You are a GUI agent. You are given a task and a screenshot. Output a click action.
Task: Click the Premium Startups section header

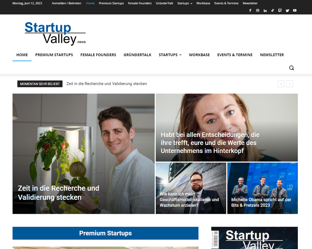(x=106, y=233)
